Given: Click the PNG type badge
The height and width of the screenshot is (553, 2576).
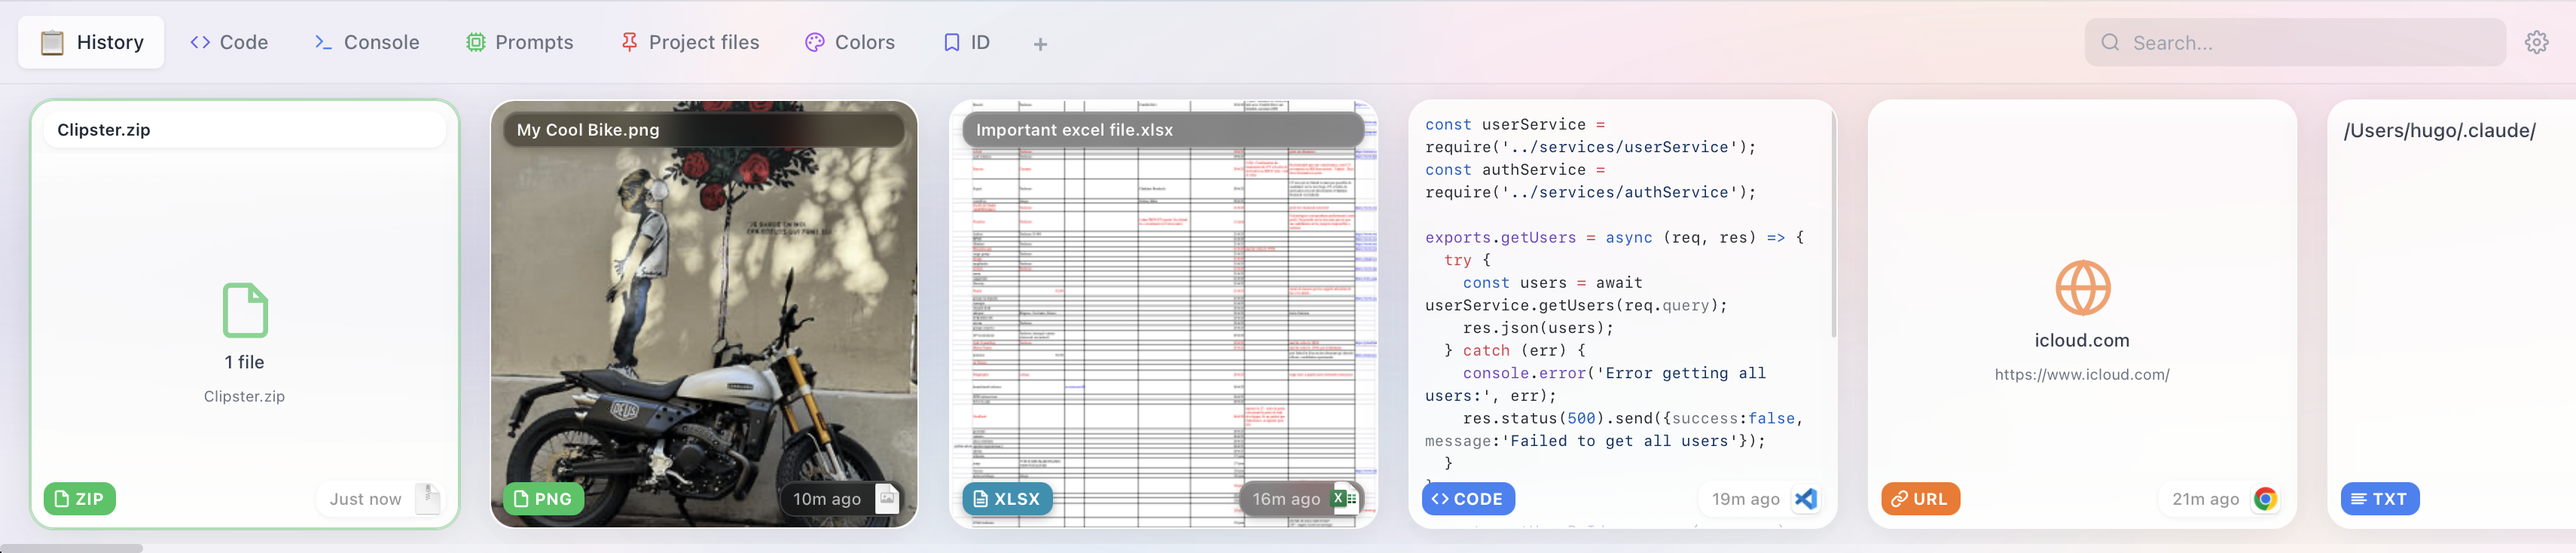Looking at the screenshot, I should [543, 498].
